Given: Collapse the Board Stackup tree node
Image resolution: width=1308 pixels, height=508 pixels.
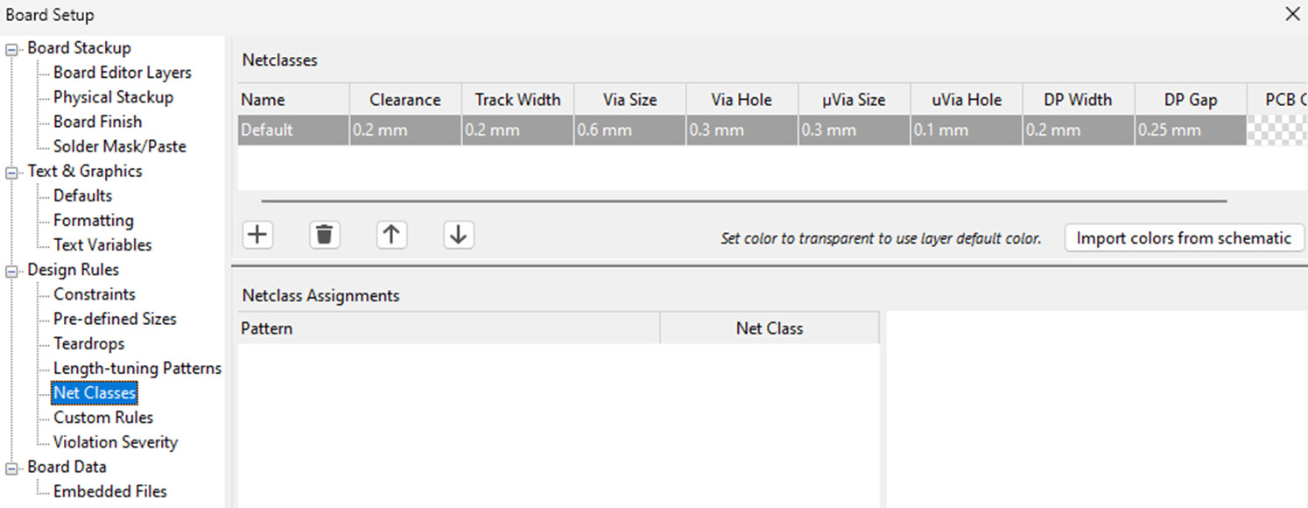Looking at the screenshot, I should (x=12, y=49).
